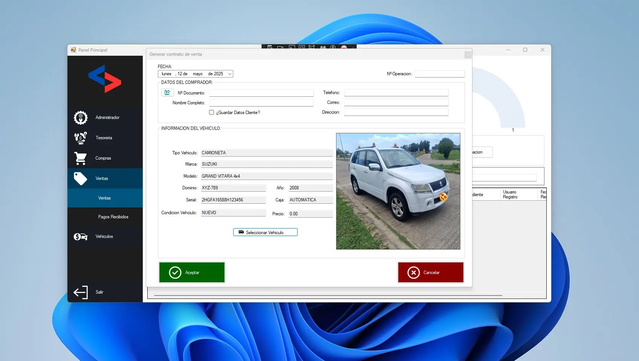This screenshot has width=639, height=361.
Task: Focus the Direccion field
Action: tap(396, 112)
